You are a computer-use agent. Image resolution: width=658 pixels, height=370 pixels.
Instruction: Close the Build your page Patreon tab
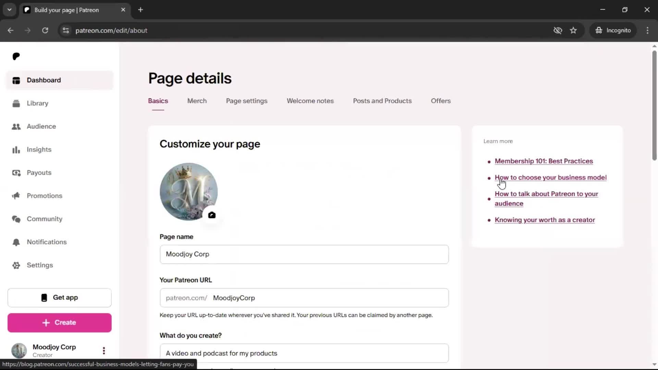(123, 10)
